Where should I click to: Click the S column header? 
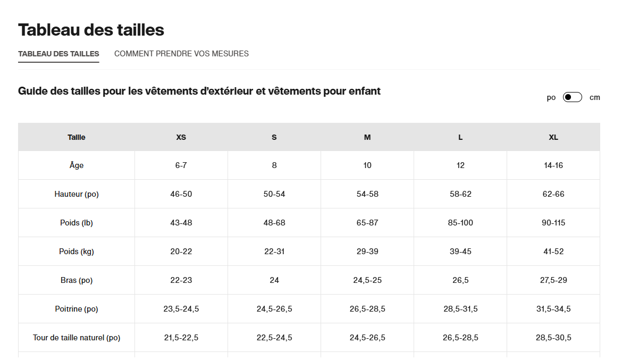pyautogui.click(x=274, y=137)
